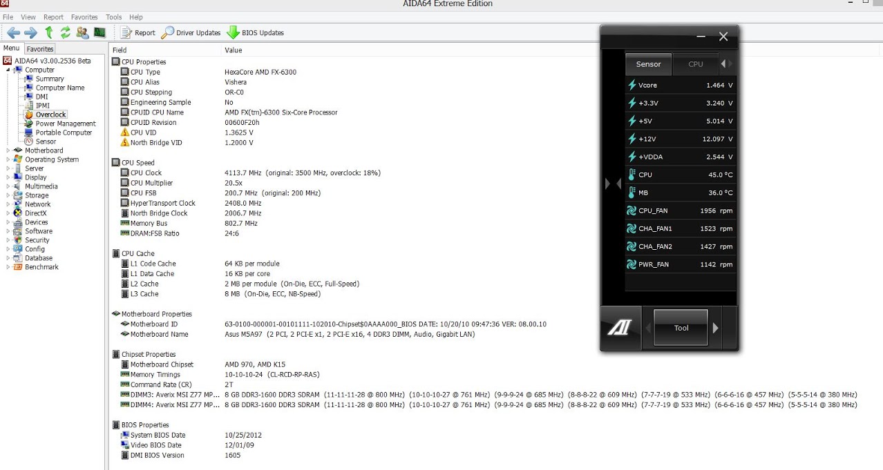Viewport: 883px width, 470px height.
Task: Refresh the page with green arrows icon
Action: [65, 32]
